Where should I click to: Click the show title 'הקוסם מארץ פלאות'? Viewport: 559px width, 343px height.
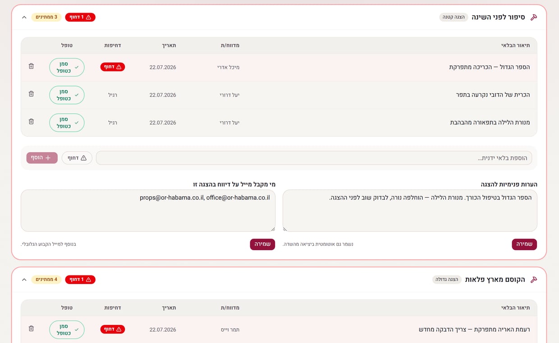tap(495, 280)
